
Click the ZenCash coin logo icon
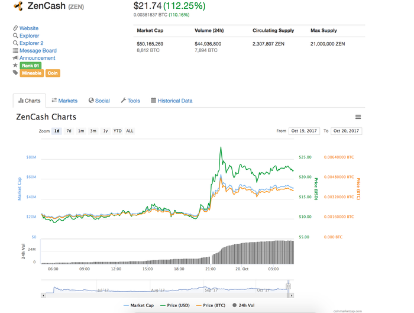pos(18,7)
